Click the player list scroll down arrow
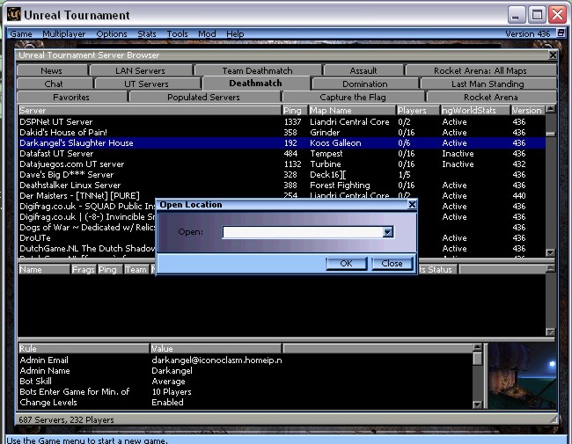572x444 pixels. pos(551,331)
